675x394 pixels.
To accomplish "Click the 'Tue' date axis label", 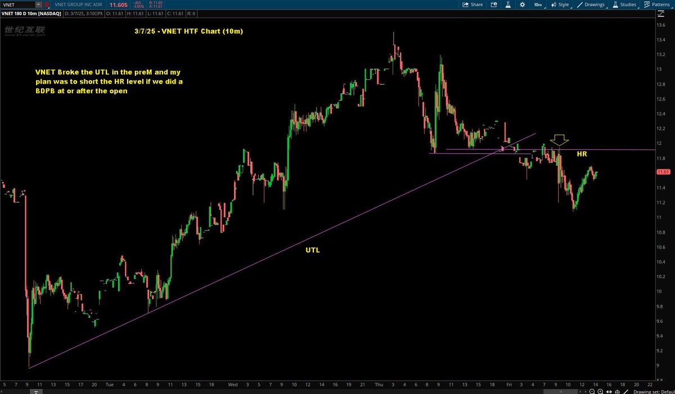I will coord(109,385).
